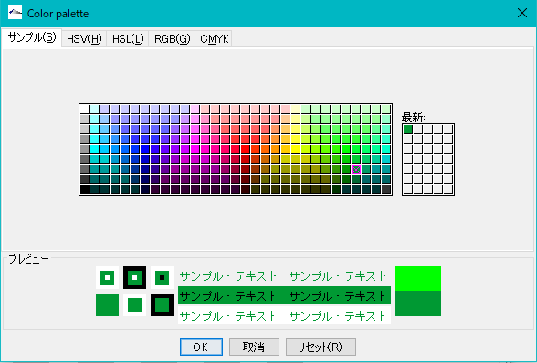Select the RGB(G) tab

[172, 38]
